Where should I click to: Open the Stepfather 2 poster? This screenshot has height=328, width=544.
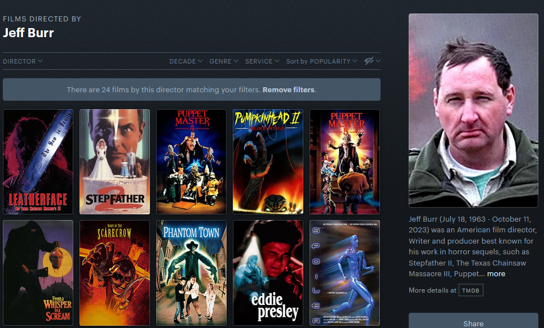tap(115, 161)
